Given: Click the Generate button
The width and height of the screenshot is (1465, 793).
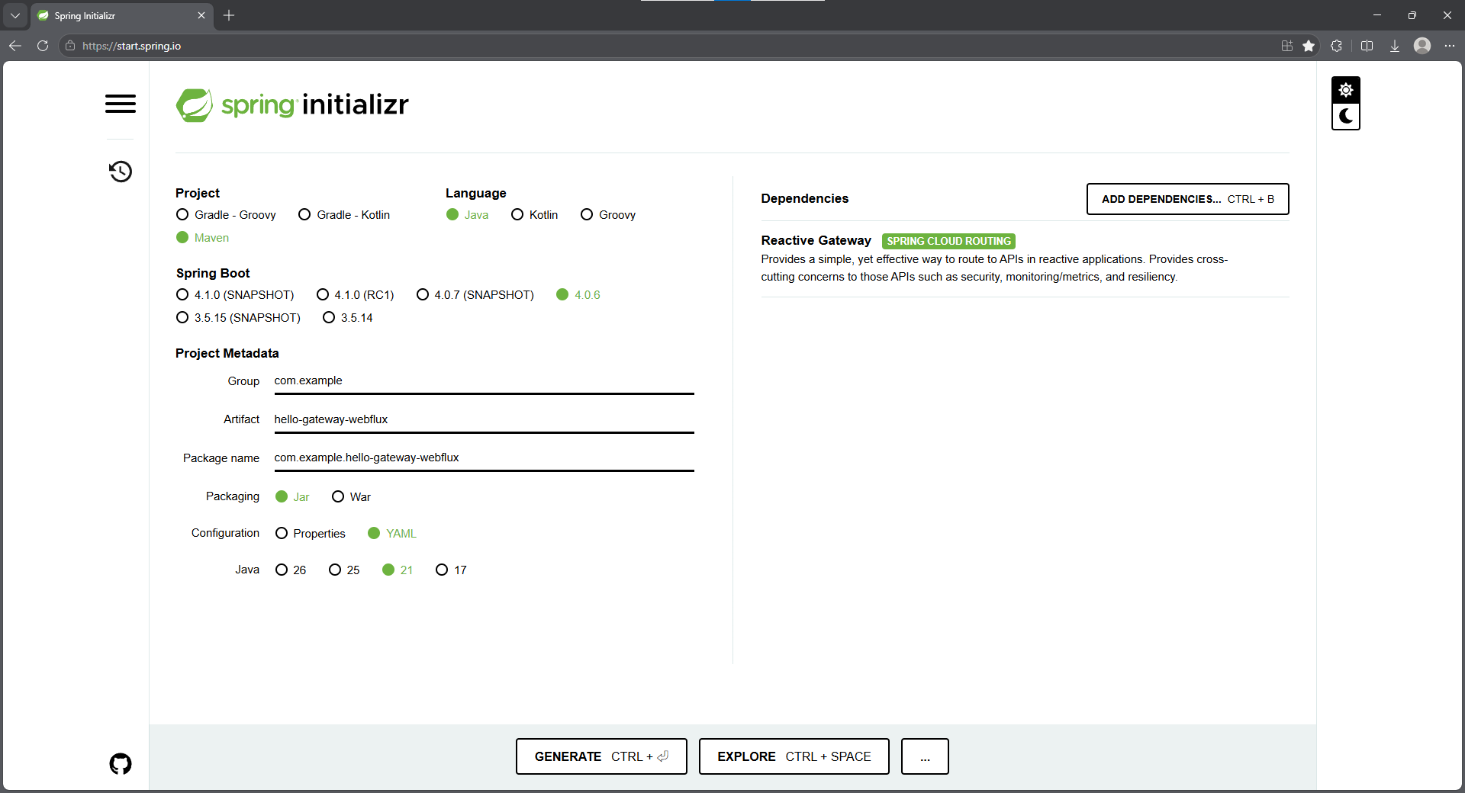Looking at the screenshot, I should [x=601, y=756].
